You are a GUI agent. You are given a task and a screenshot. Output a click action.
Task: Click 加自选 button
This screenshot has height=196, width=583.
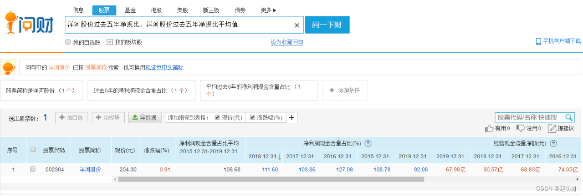coord(72,117)
